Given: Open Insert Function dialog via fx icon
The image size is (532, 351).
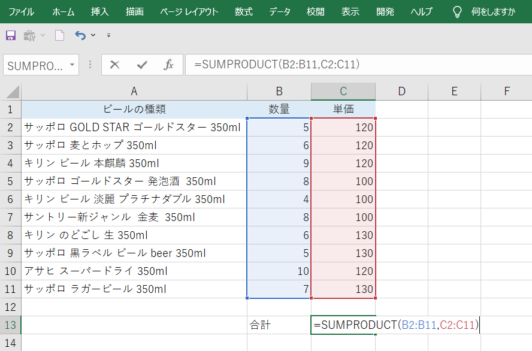Looking at the screenshot, I should pos(169,65).
